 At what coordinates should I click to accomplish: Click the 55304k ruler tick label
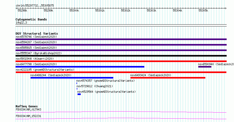click(177, 10)
